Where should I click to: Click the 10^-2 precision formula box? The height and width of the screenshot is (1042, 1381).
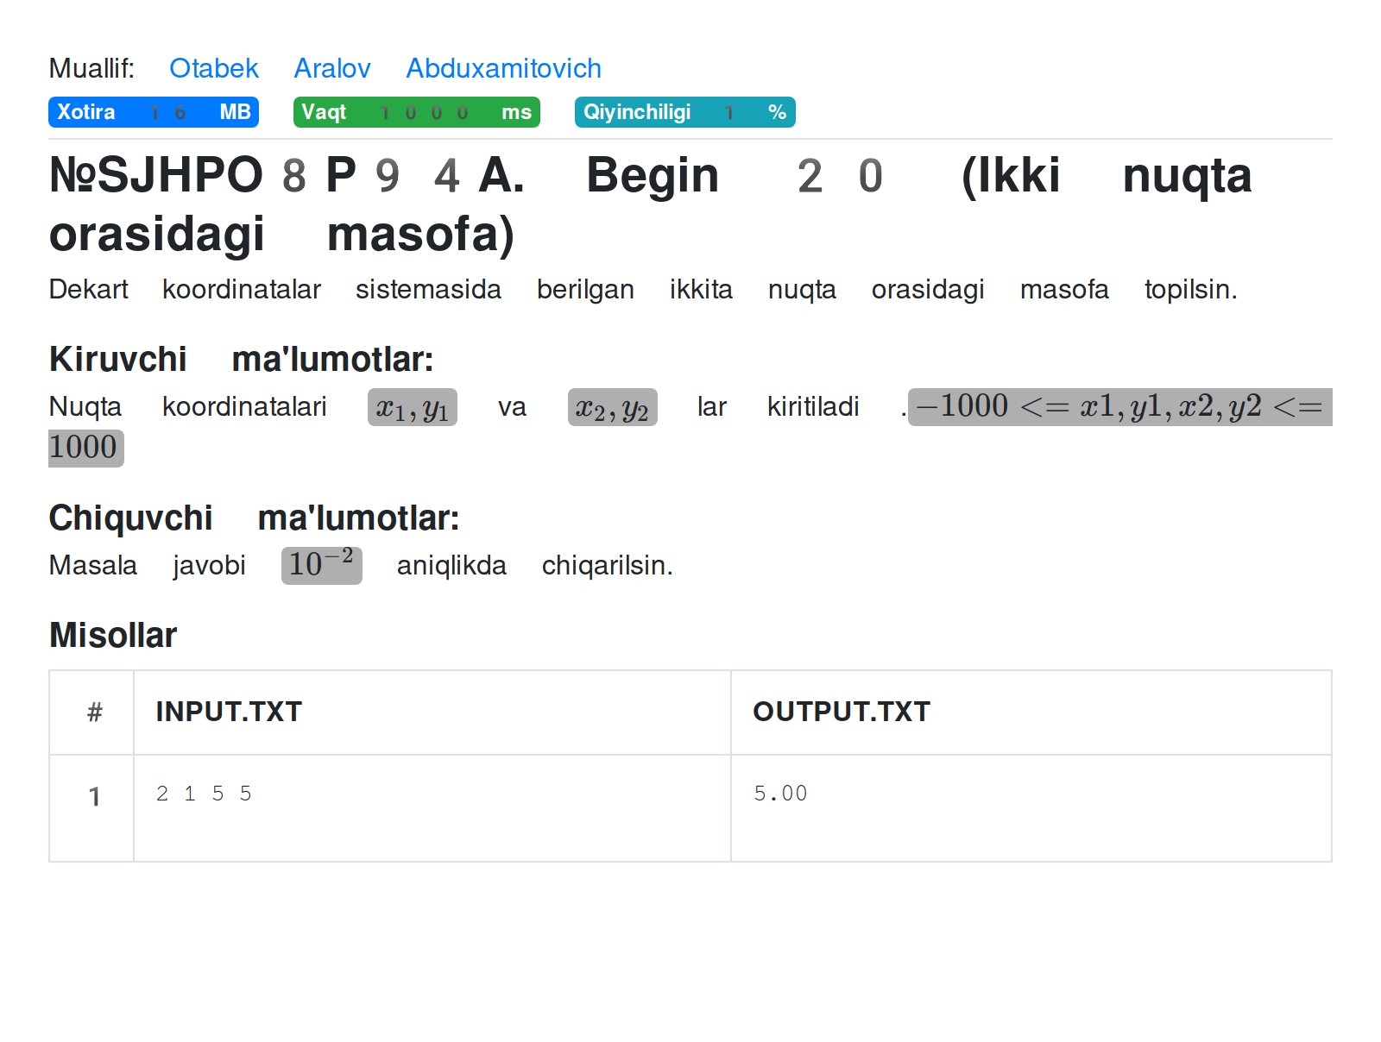(x=321, y=565)
